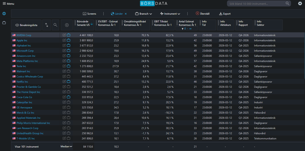Screen dimensions: 305x151
Task: Open the Applied Materials Inc link
Action: tap(28, 118)
